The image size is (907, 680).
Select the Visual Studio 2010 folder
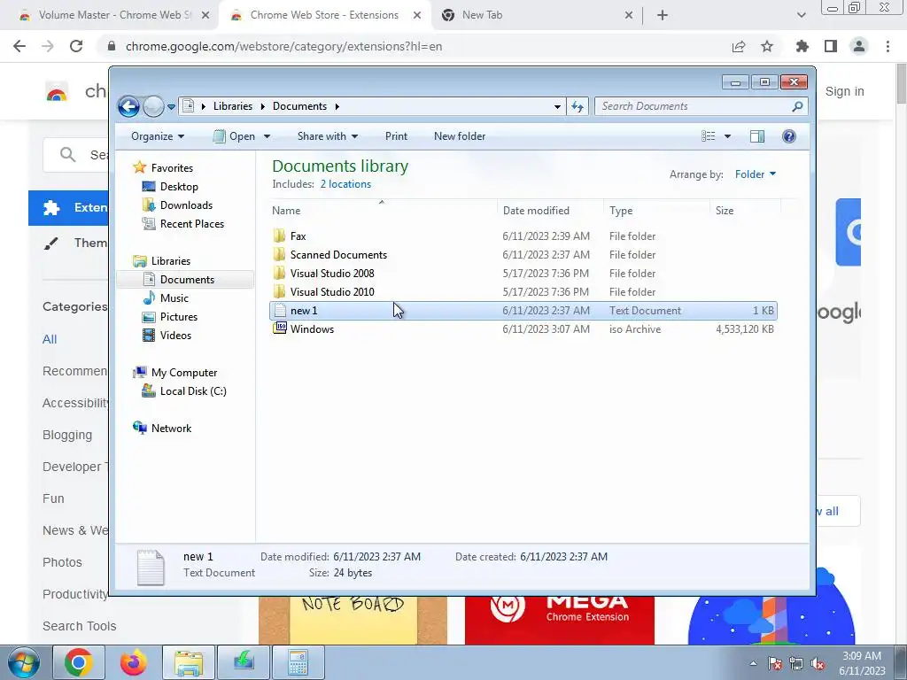(523, 292)
